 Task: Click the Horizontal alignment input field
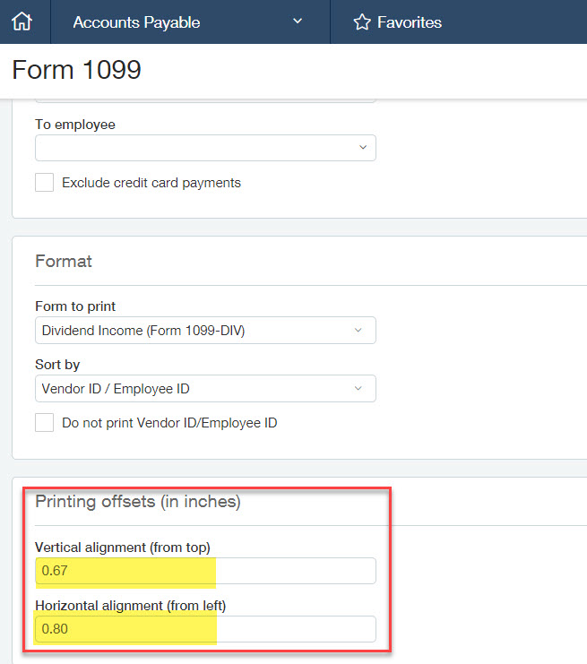tap(205, 629)
